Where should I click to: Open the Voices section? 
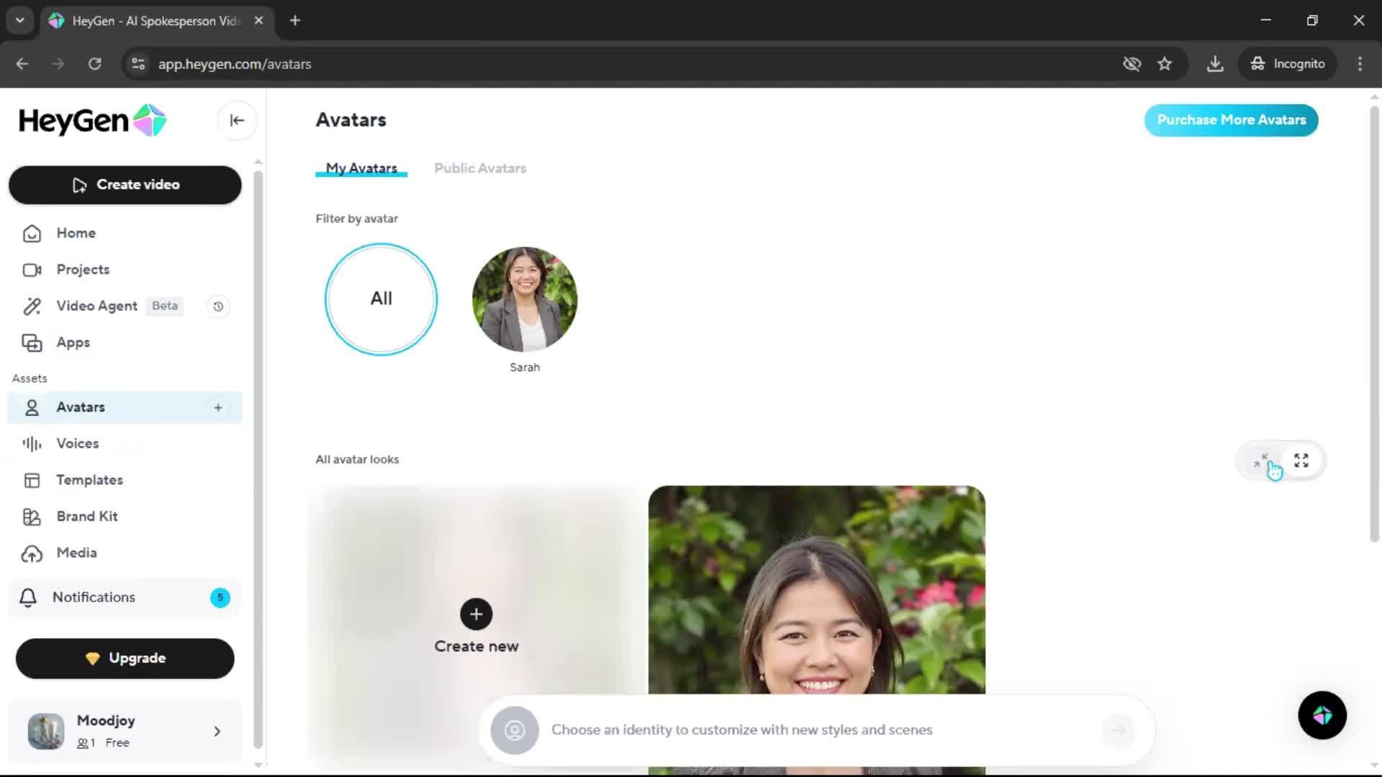[77, 444]
